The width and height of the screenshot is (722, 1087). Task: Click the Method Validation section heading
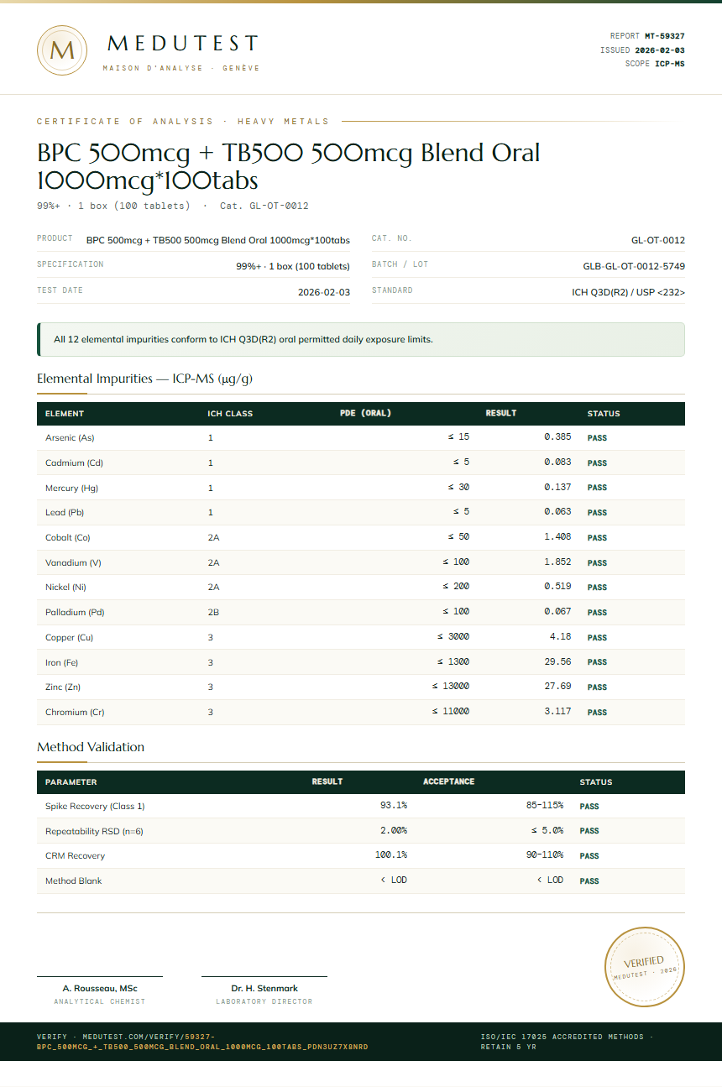[x=91, y=747]
